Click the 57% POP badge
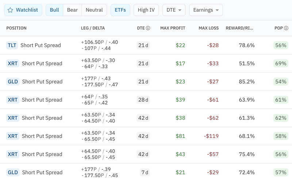This screenshot has width=292, height=181. pyautogui.click(x=281, y=173)
